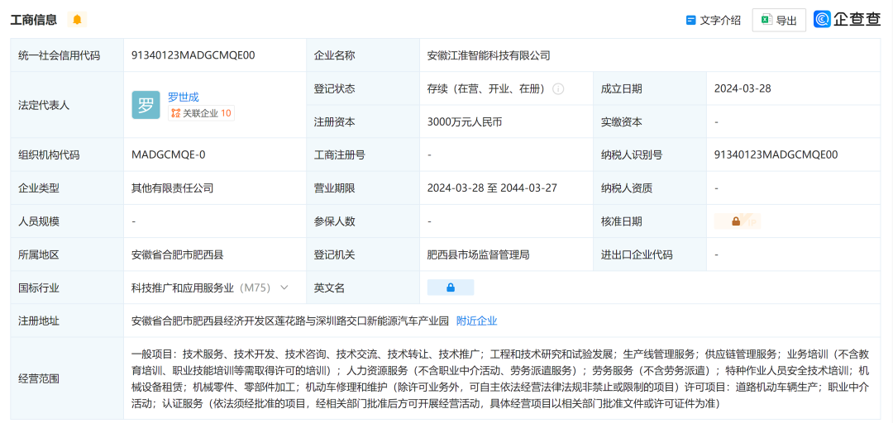
Task: Select the 工商信息 section heading
Action: (x=34, y=20)
